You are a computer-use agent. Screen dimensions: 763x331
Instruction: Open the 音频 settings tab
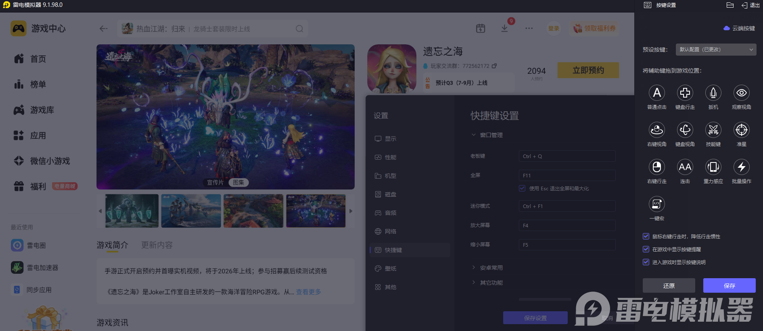pos(410,213)
